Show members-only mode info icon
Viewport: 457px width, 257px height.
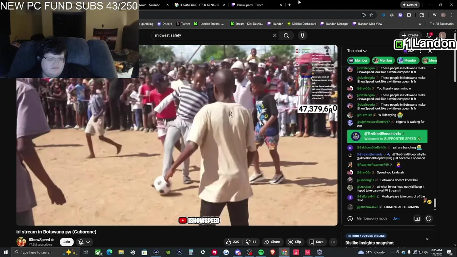(350, 218)
